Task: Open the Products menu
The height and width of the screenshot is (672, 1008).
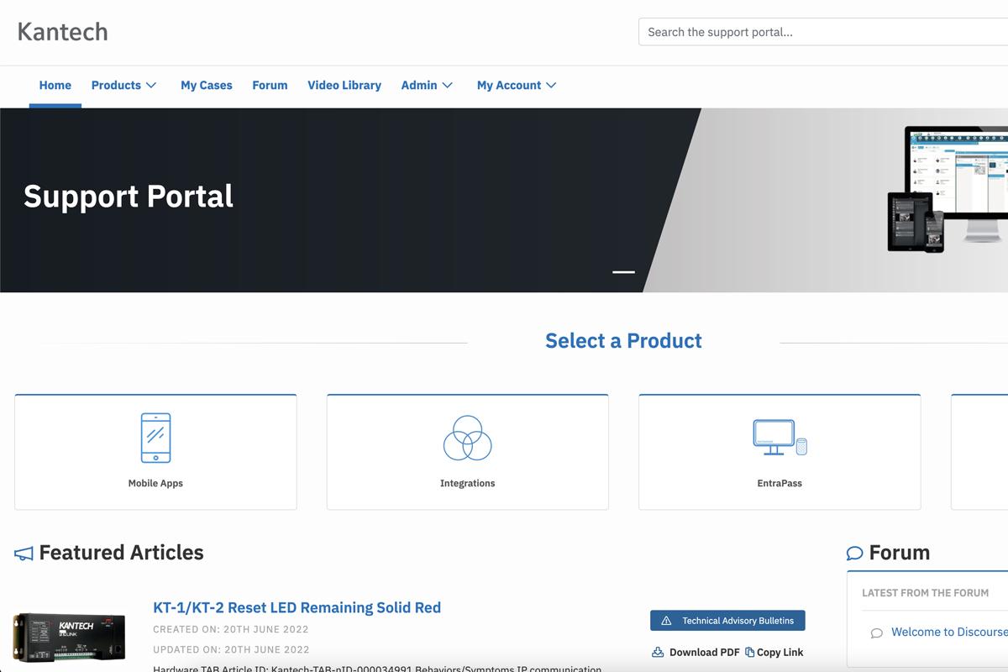Action: point(124,85)
